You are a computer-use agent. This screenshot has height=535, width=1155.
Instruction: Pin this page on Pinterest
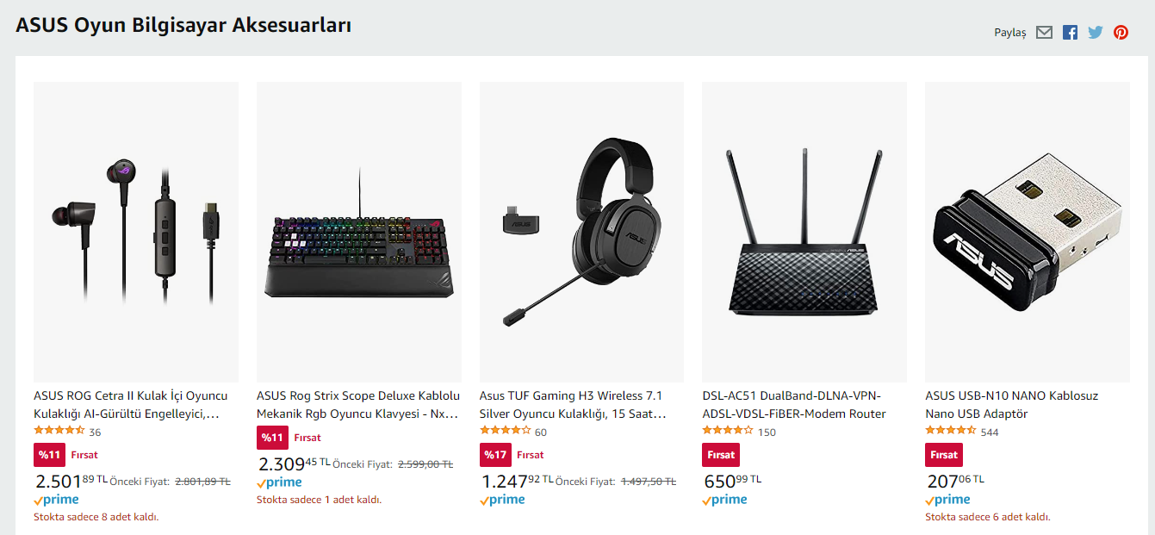(1121, 33)
